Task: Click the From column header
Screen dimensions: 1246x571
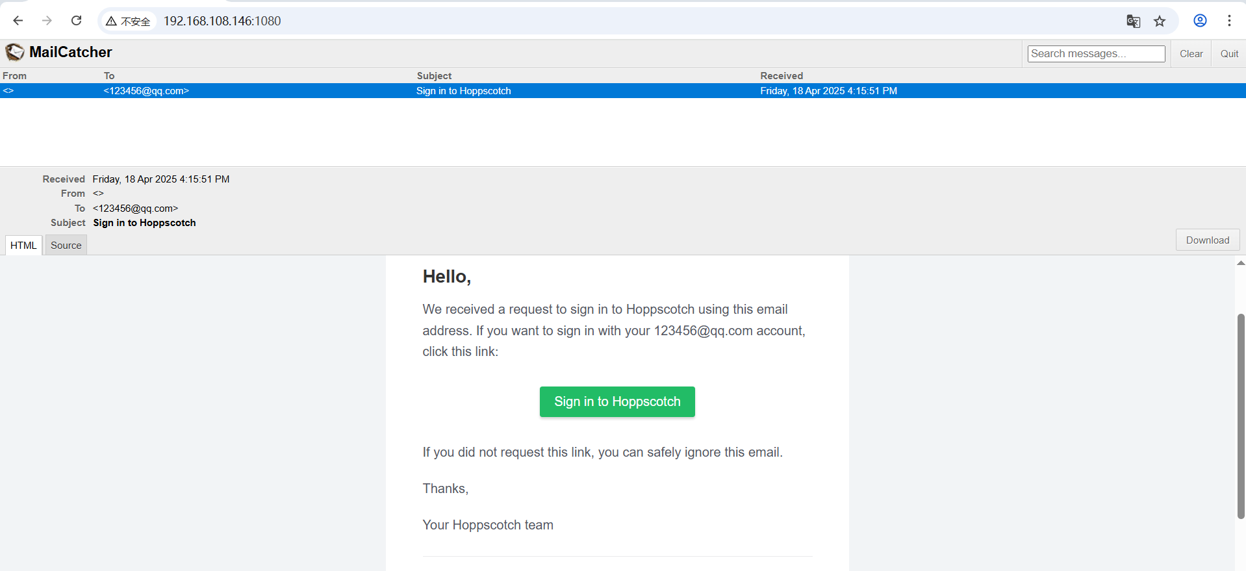Action: [15, 76]
